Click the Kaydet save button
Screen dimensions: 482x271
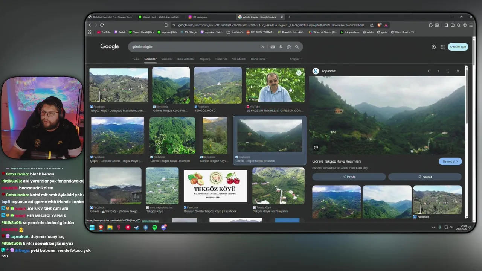click(x=425, y=177)
